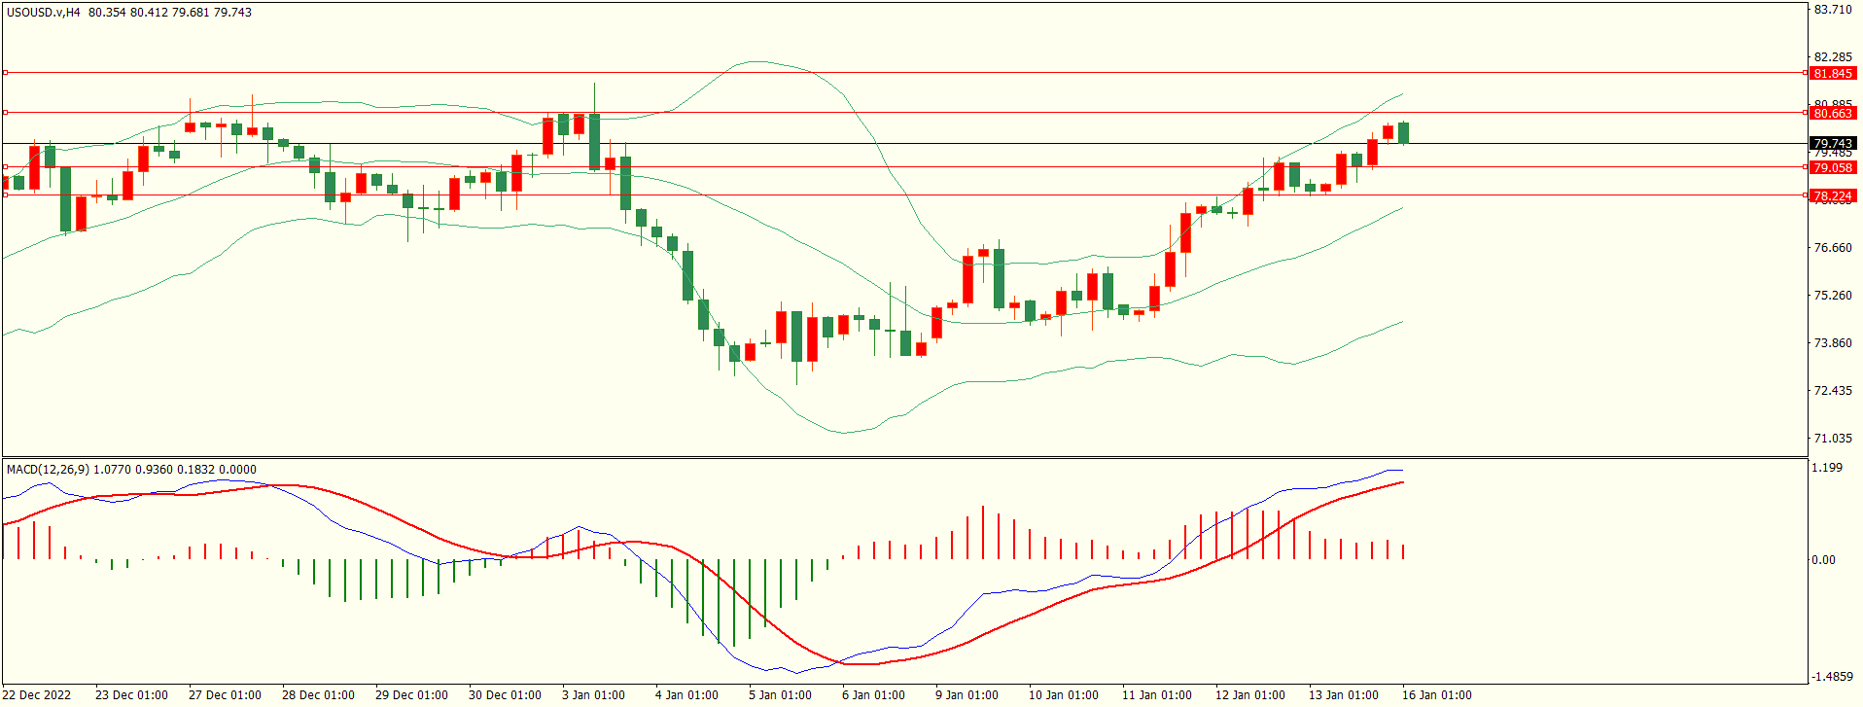The image size is (1863, 707).
Task: Click the -1.4859 MACD scale value
Action: [1832, 677]
